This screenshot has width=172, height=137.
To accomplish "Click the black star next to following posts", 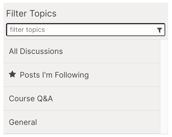I will tap(12, 75).
